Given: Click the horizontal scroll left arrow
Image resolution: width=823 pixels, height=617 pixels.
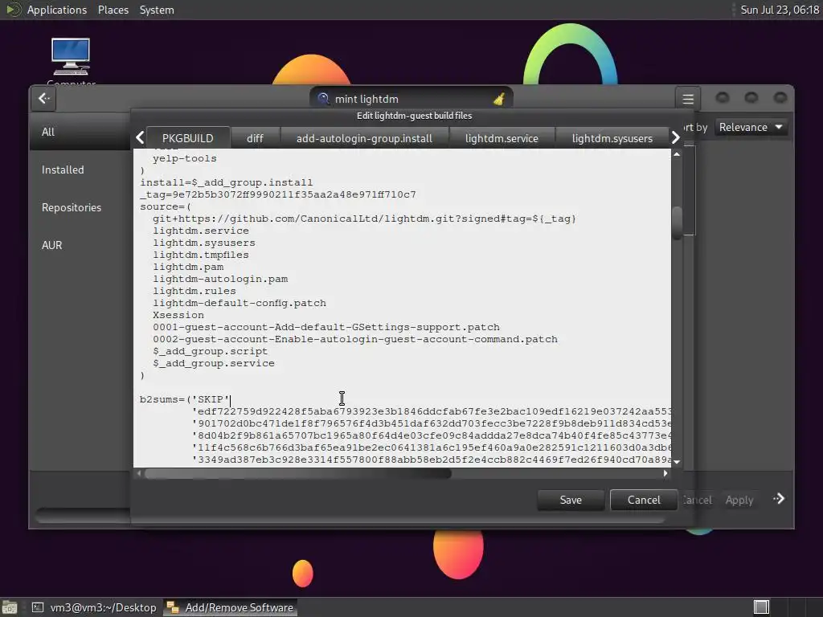Looking at the screenshot, I should pyautogui.click(x=138, y=473).
